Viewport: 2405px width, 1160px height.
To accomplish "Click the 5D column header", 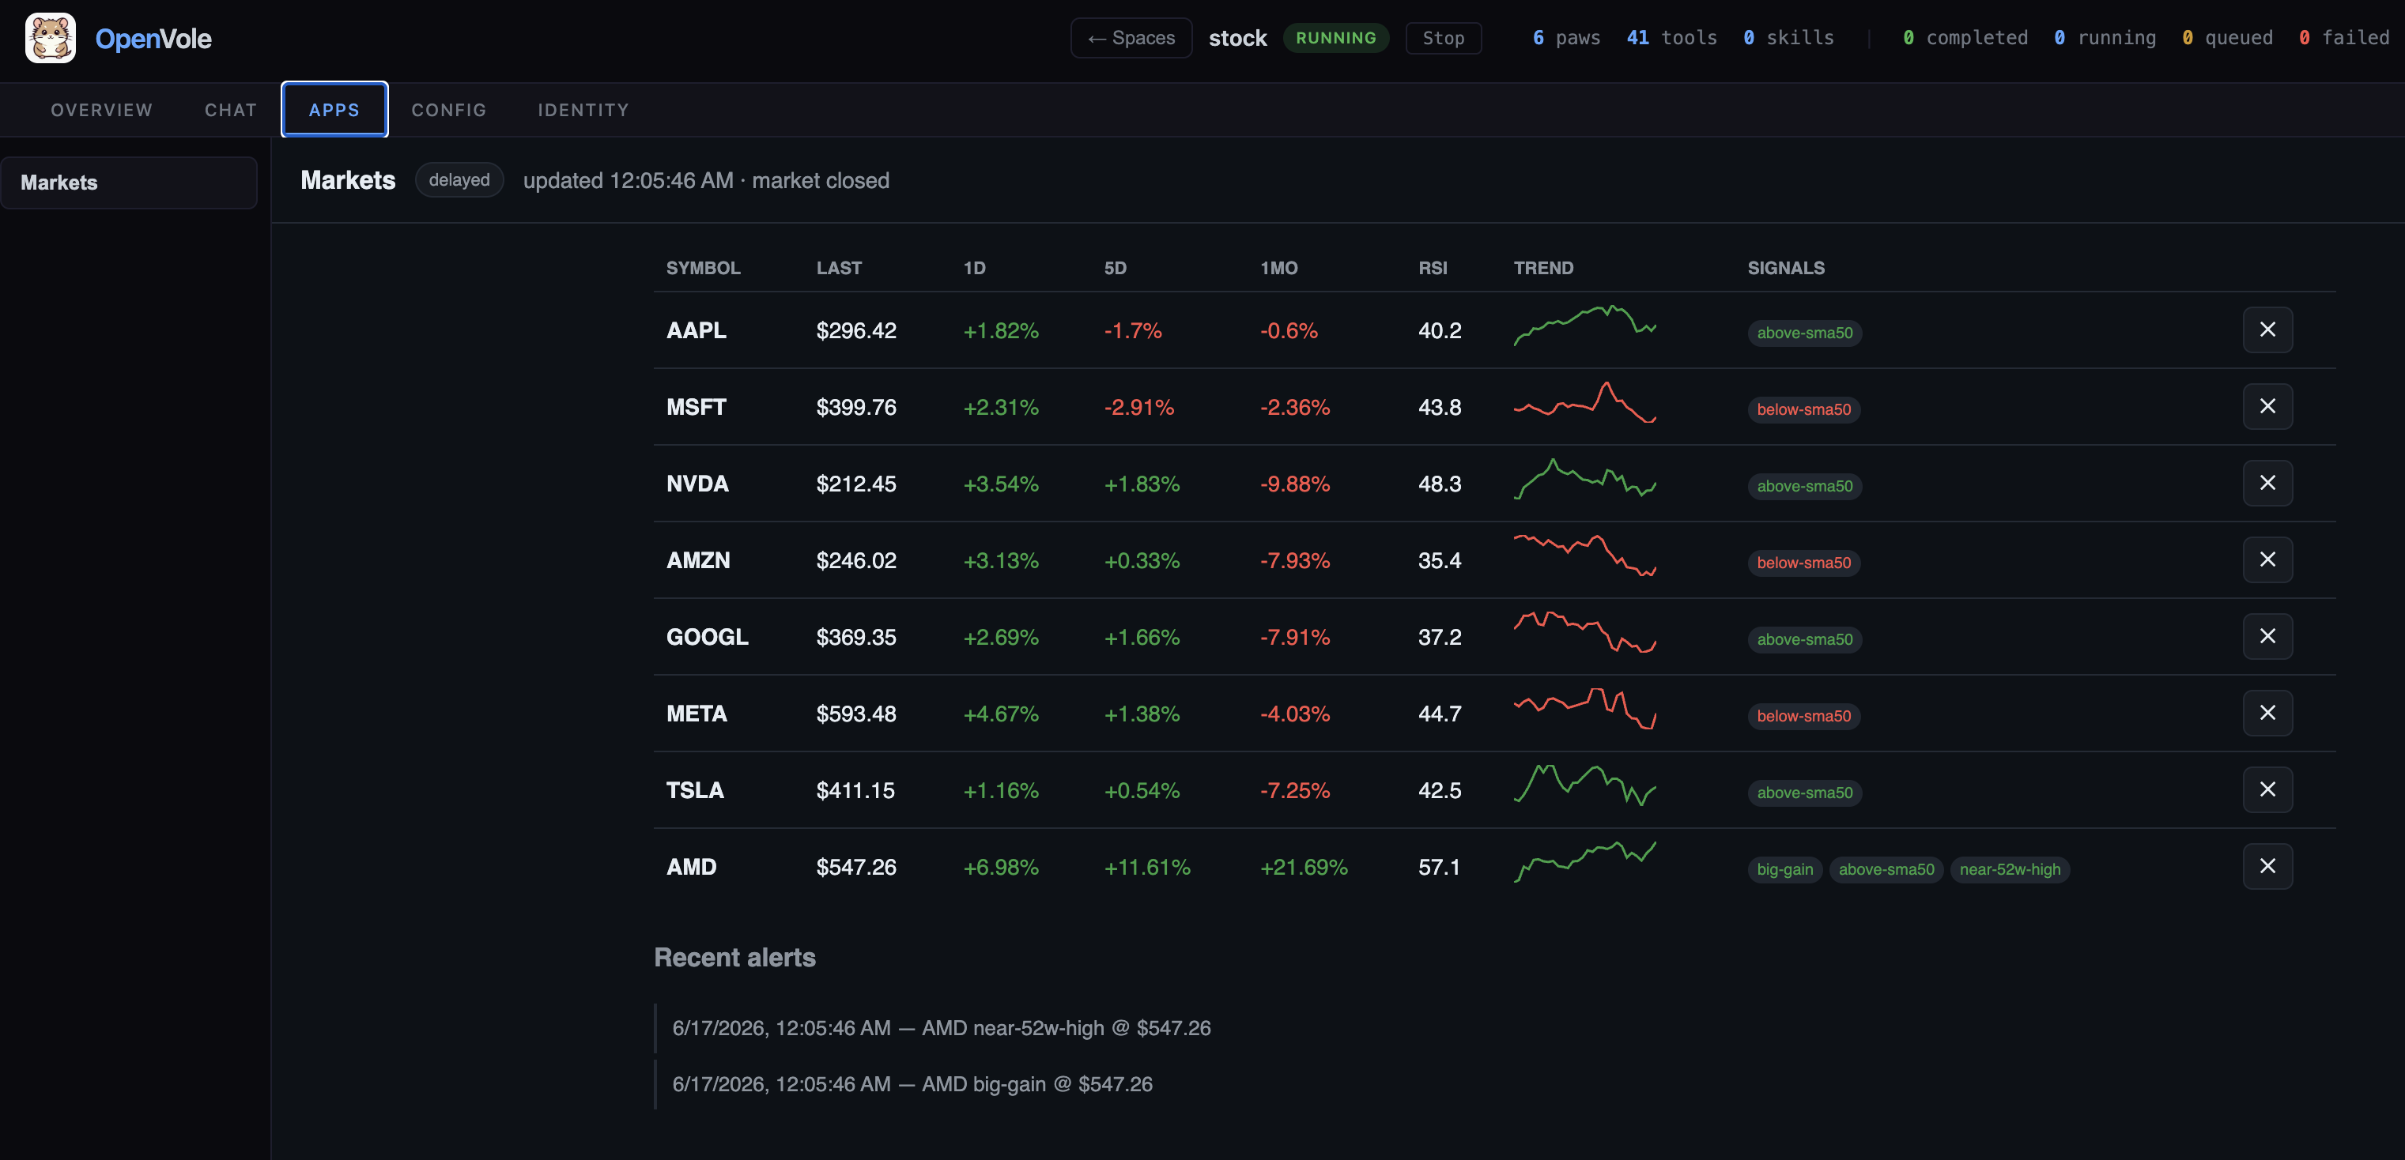I will pos(1115,268).
